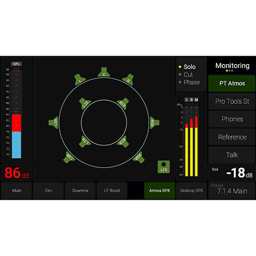
Task: Click the M channel level meter label
Action: pos(196,100)
